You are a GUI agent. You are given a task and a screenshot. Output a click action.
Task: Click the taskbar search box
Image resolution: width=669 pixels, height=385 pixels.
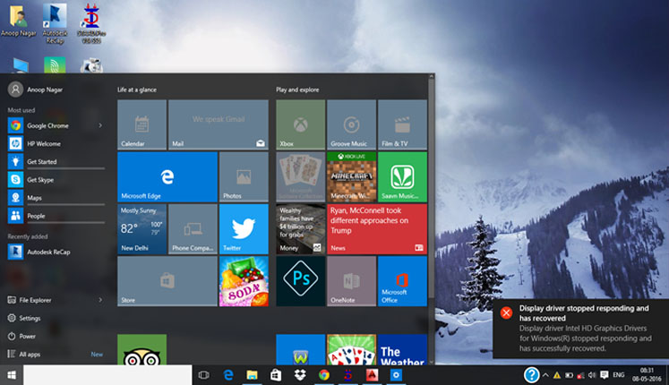coord(107,375)
